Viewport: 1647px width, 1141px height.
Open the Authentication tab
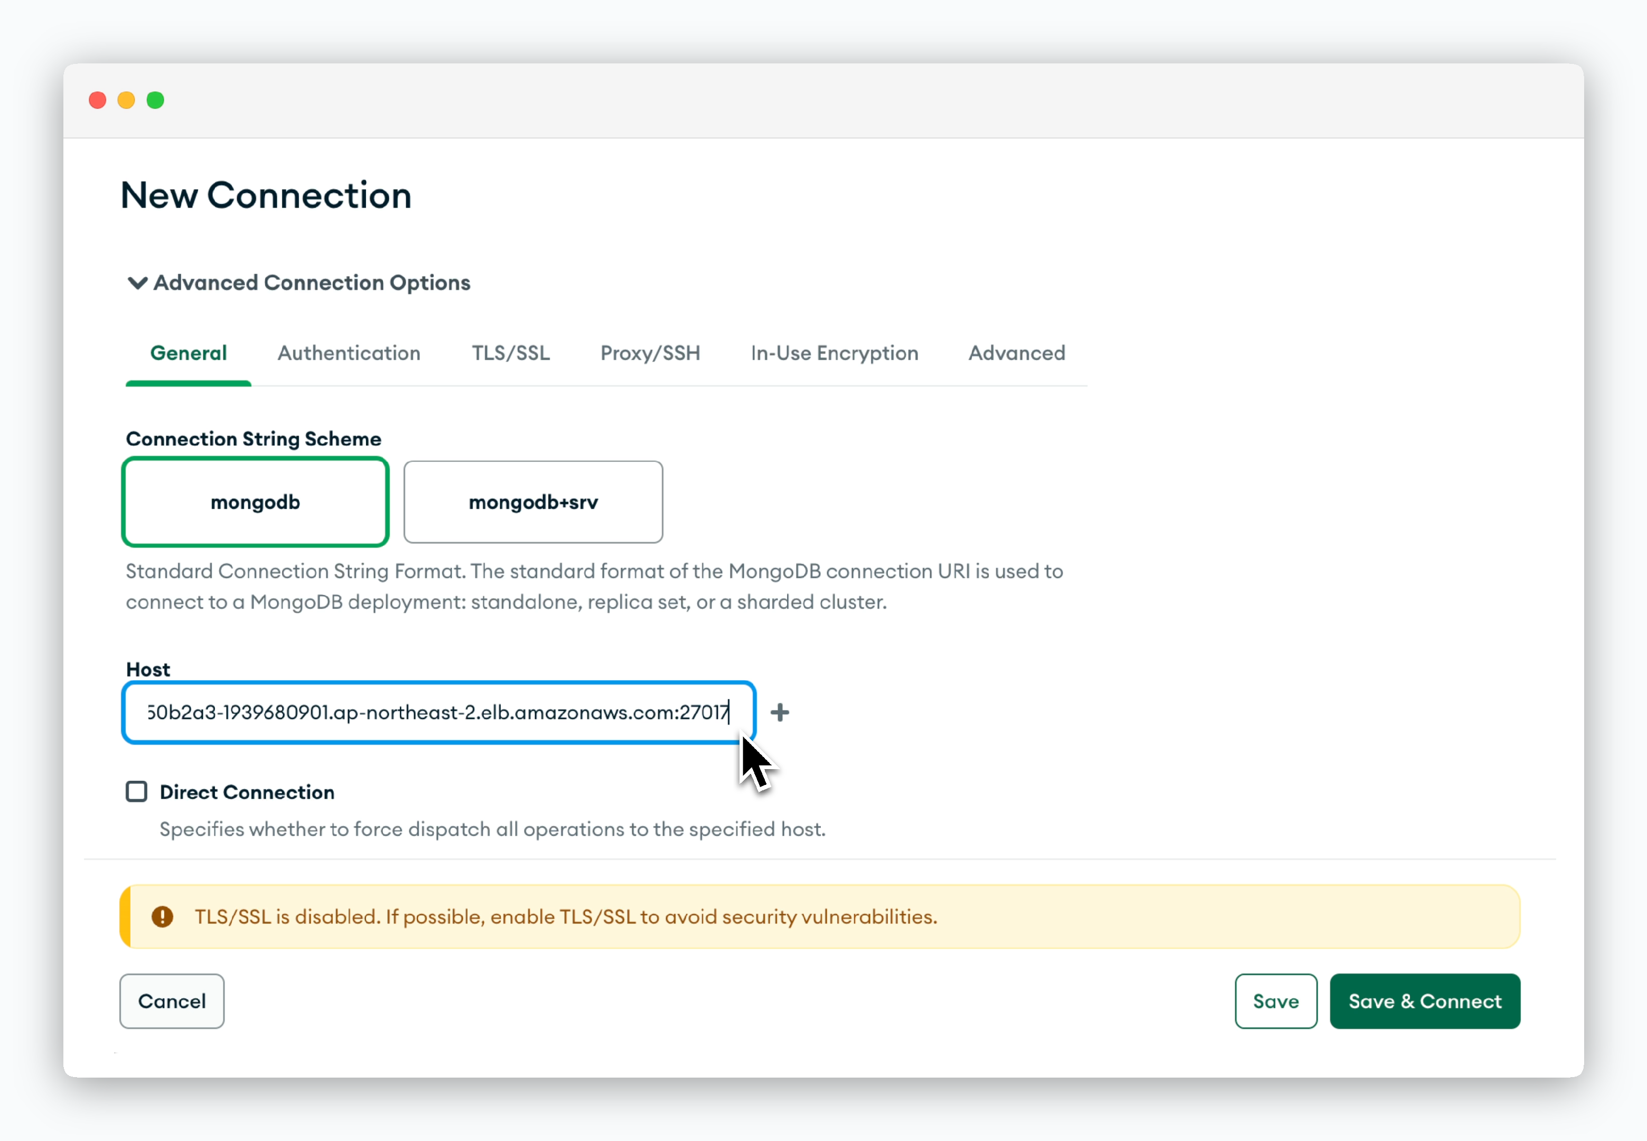[x=349, y=353]
